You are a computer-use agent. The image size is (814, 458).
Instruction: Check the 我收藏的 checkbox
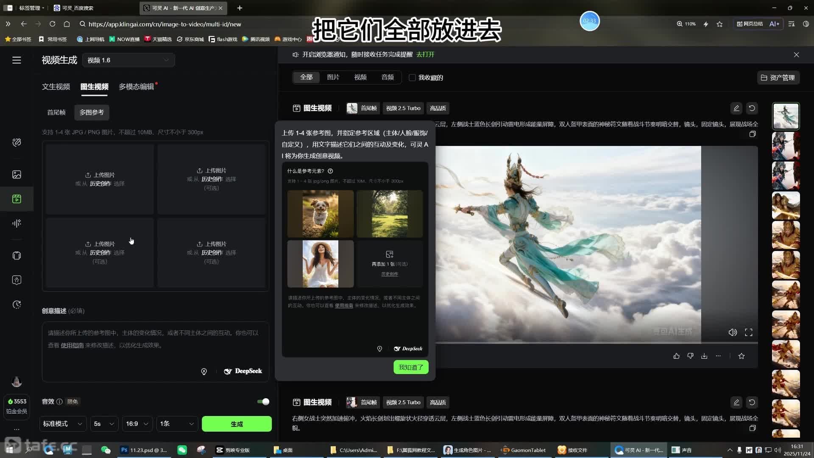click(412, 78)
